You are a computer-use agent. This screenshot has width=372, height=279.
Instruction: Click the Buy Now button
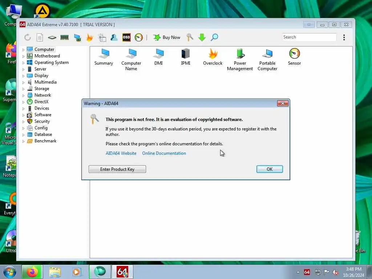coord(167,37)
